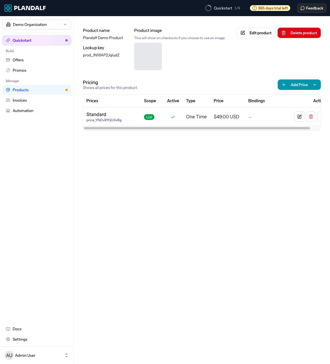Open Settings in the sidebar
This screenshot has height=364, width=330.
click(x=37, y=339)
